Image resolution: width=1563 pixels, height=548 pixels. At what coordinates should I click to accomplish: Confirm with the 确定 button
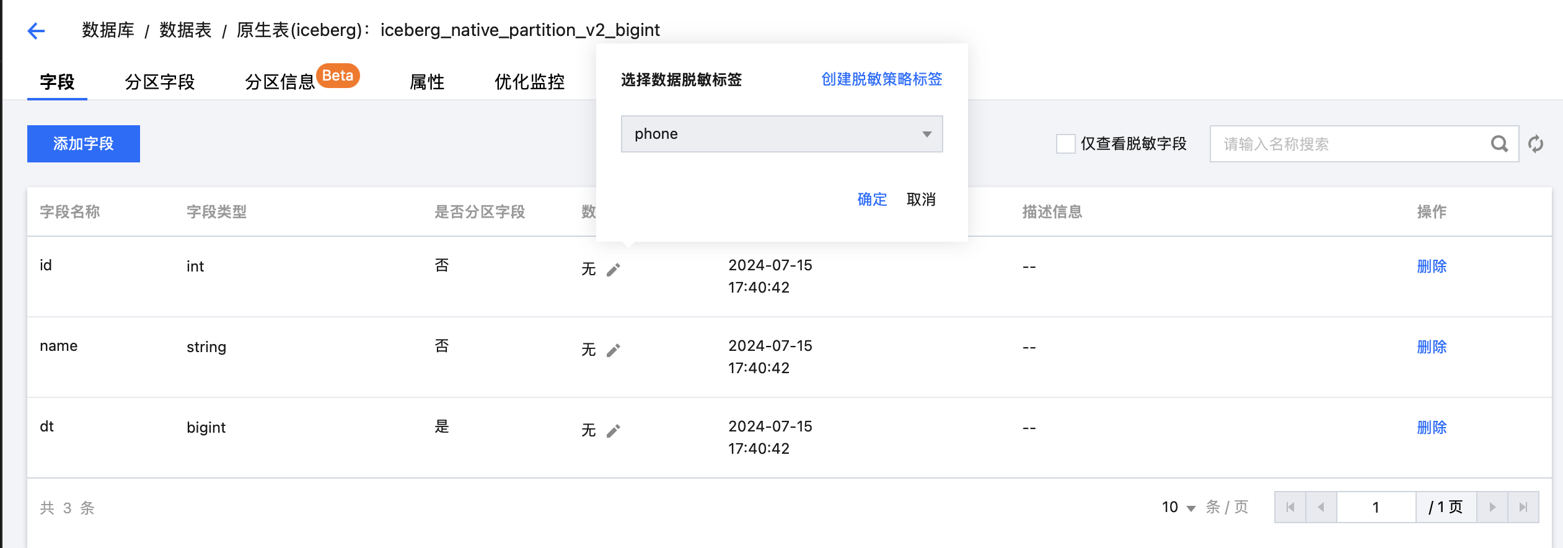872,200
